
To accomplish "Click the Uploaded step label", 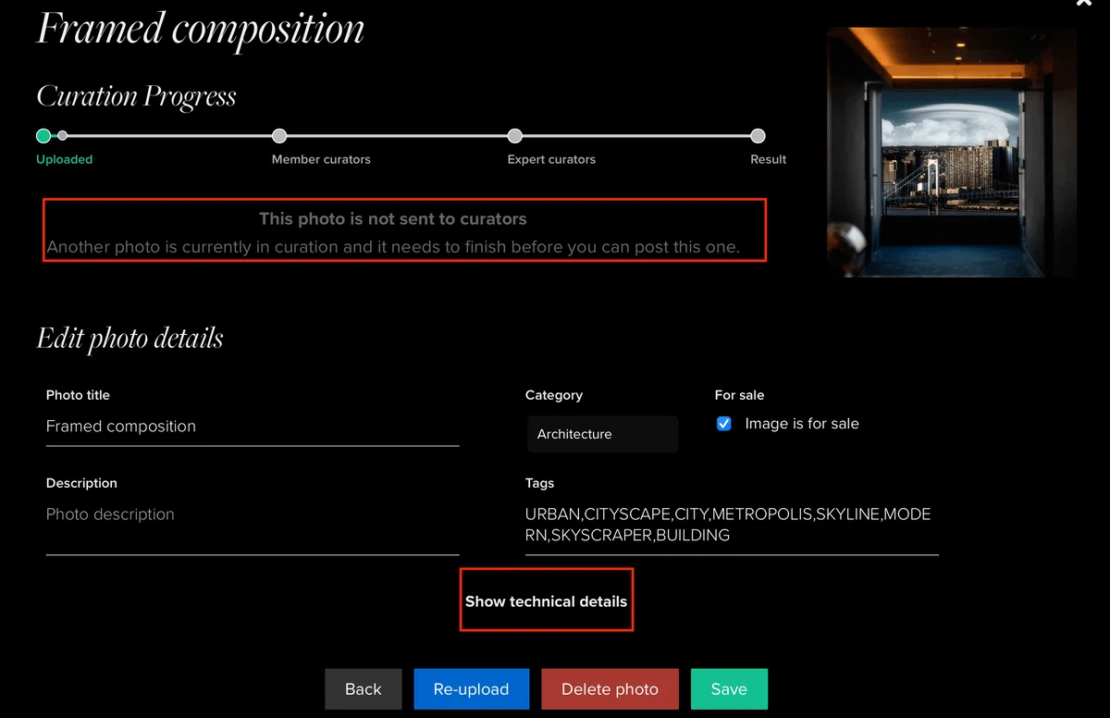I will [65, 159].
